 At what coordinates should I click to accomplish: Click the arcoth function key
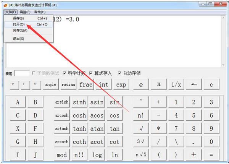(62, 141)
